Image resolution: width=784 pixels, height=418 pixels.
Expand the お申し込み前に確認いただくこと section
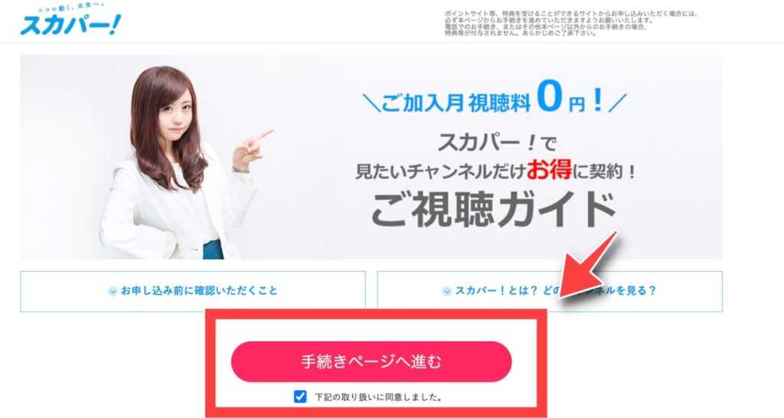tap(193, 292)
